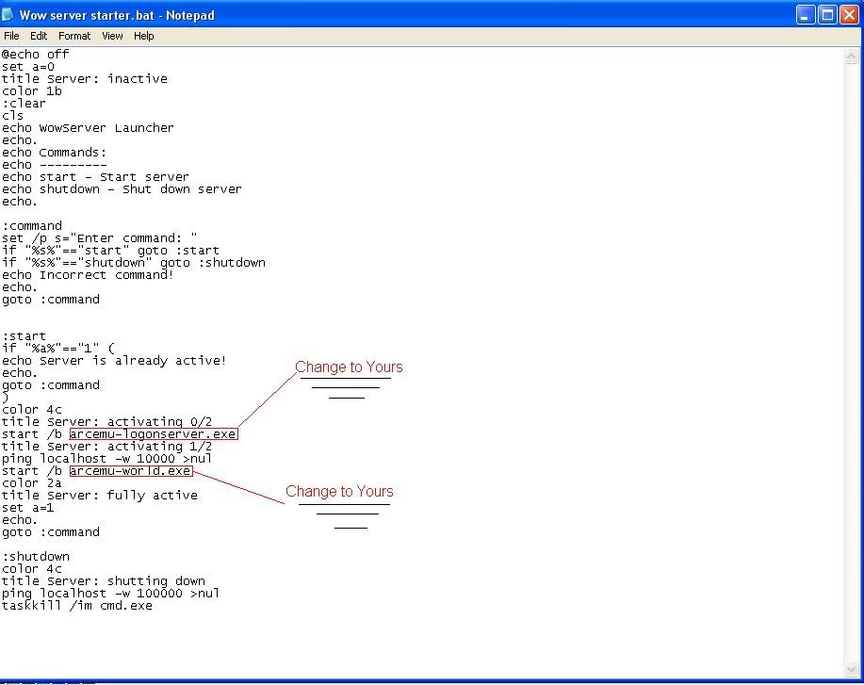The image size is (864, 685).
Task: Minimize the Notepad window
Action: click(804, 14)
